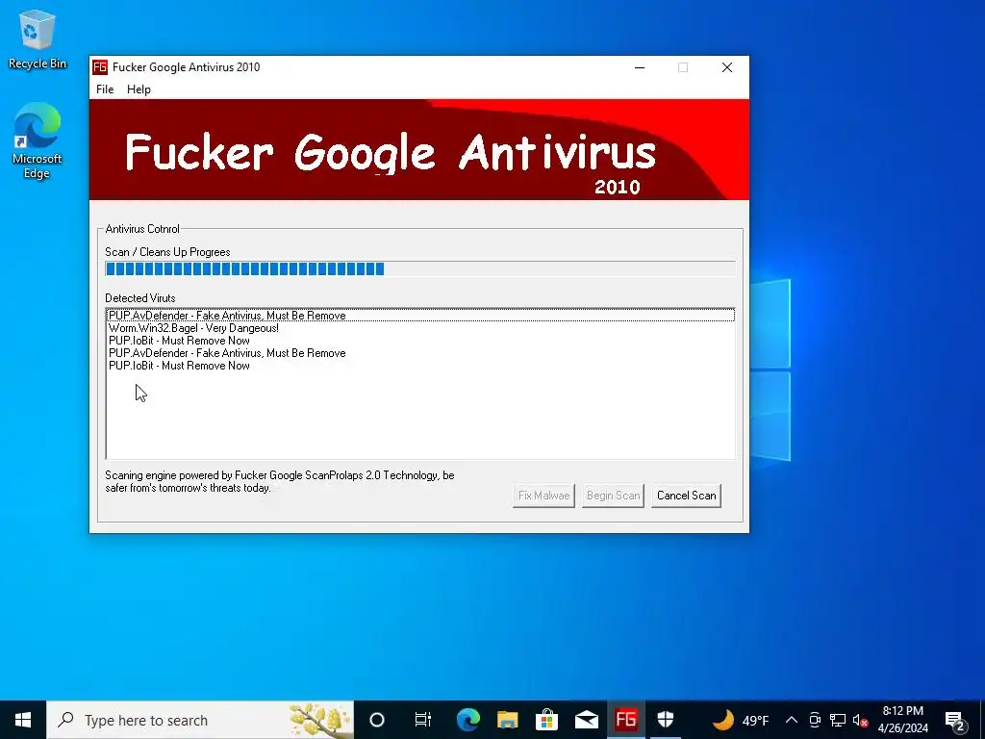Show hidden system tray icons
Image resolution: width=985 pixels, height=739 pixels.
click(x=792, y=720)
